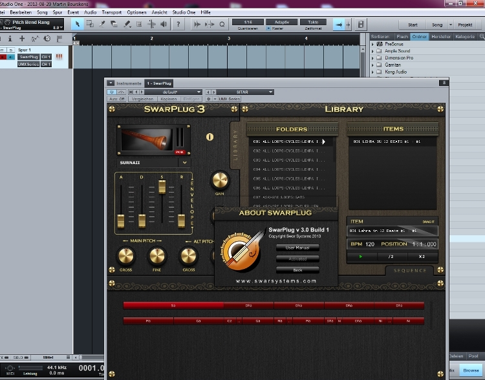Open the SEQUENCE tab in SwarPlug
The image size is (485, 380).
click(x=410, y=271)
